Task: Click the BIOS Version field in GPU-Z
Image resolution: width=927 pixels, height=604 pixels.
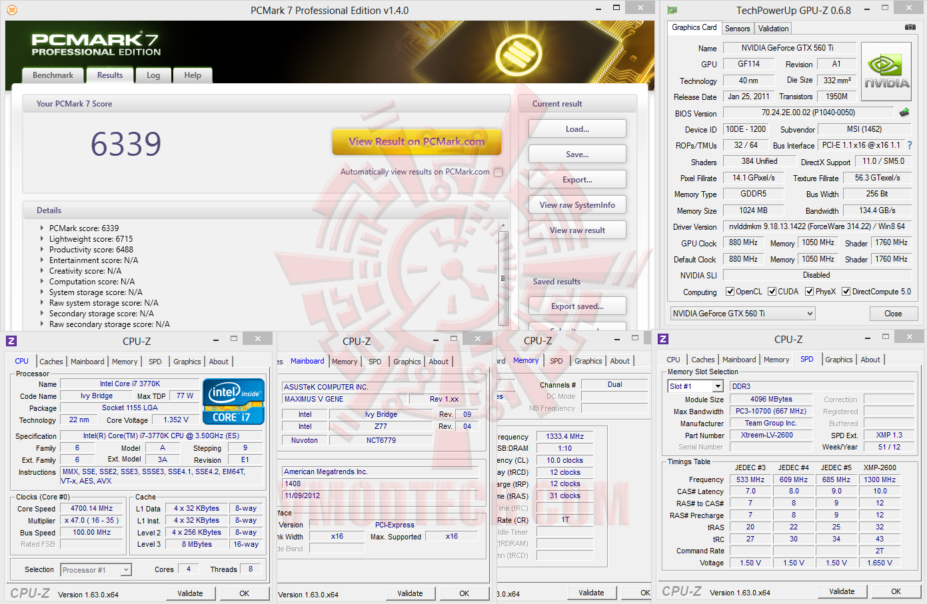Action: (x=808, y=113)
